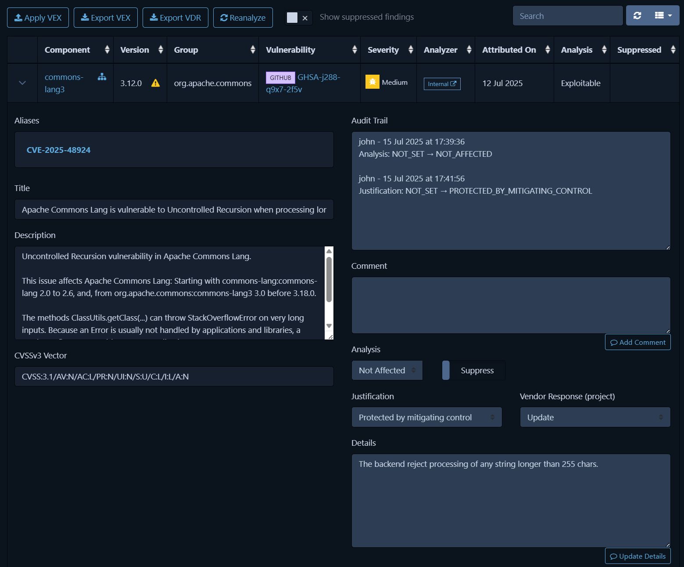This screenshot has height=567, width=684.
Task: Sort by Attributed On column
Action: pyautogui.click(x=515, y=50)
